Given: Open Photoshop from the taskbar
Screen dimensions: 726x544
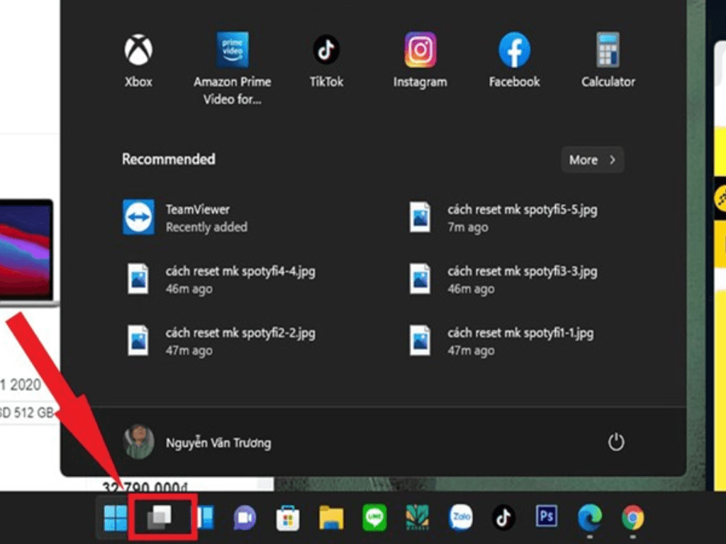Looking at the screenshot, I should [546, 518].
